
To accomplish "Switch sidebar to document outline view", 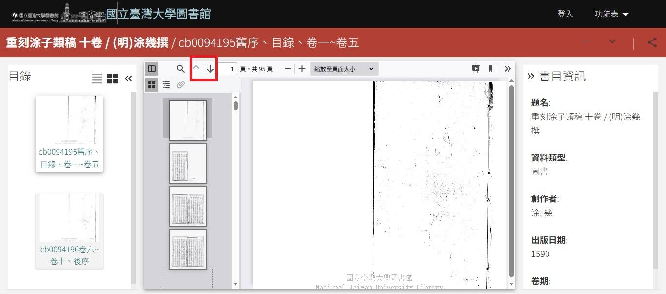I will click(166, 85).
